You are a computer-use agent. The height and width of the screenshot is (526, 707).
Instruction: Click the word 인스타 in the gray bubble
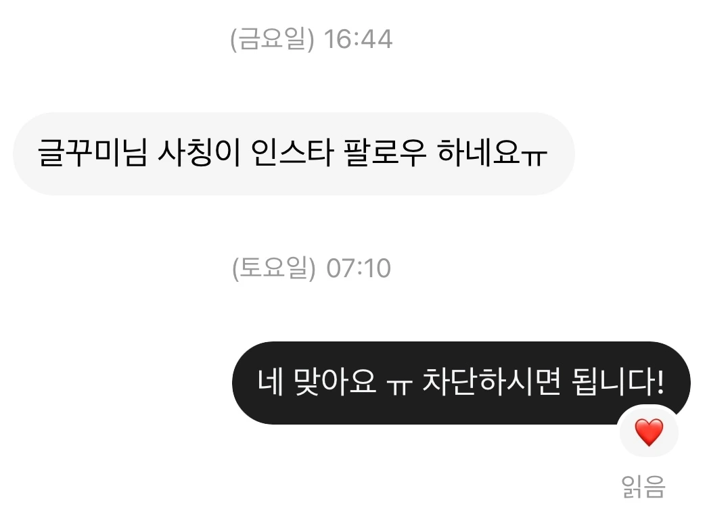pos(292,152)
